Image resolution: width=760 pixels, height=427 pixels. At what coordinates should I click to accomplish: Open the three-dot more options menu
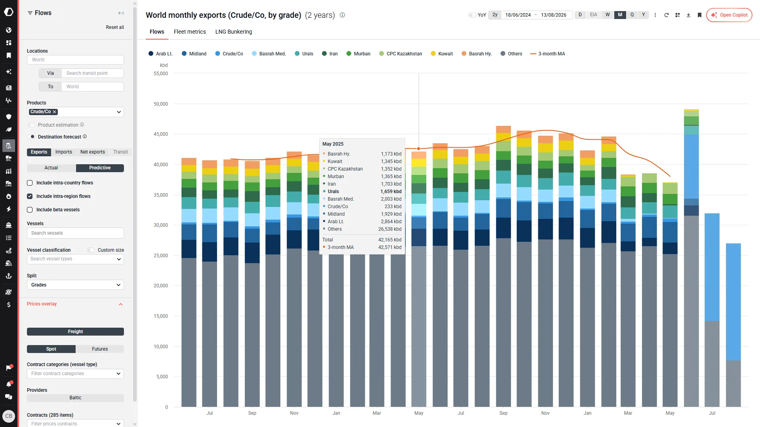click(655, 15)
